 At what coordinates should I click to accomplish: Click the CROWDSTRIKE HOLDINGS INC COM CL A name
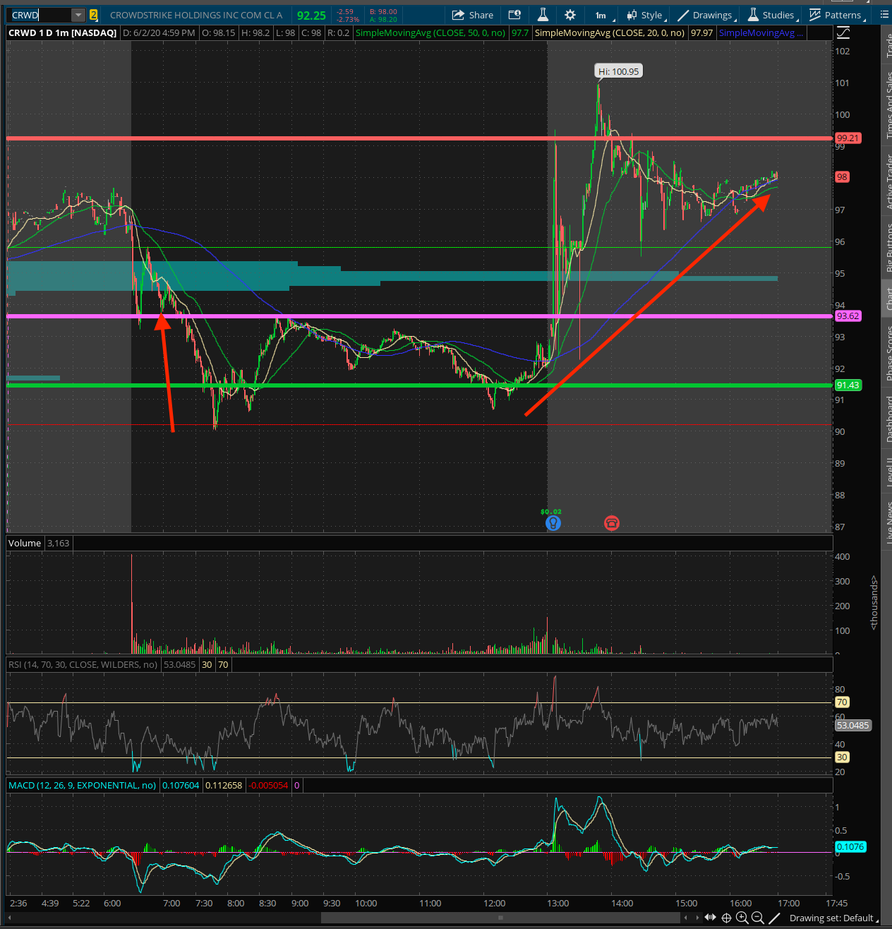click(x=196, y=15)
